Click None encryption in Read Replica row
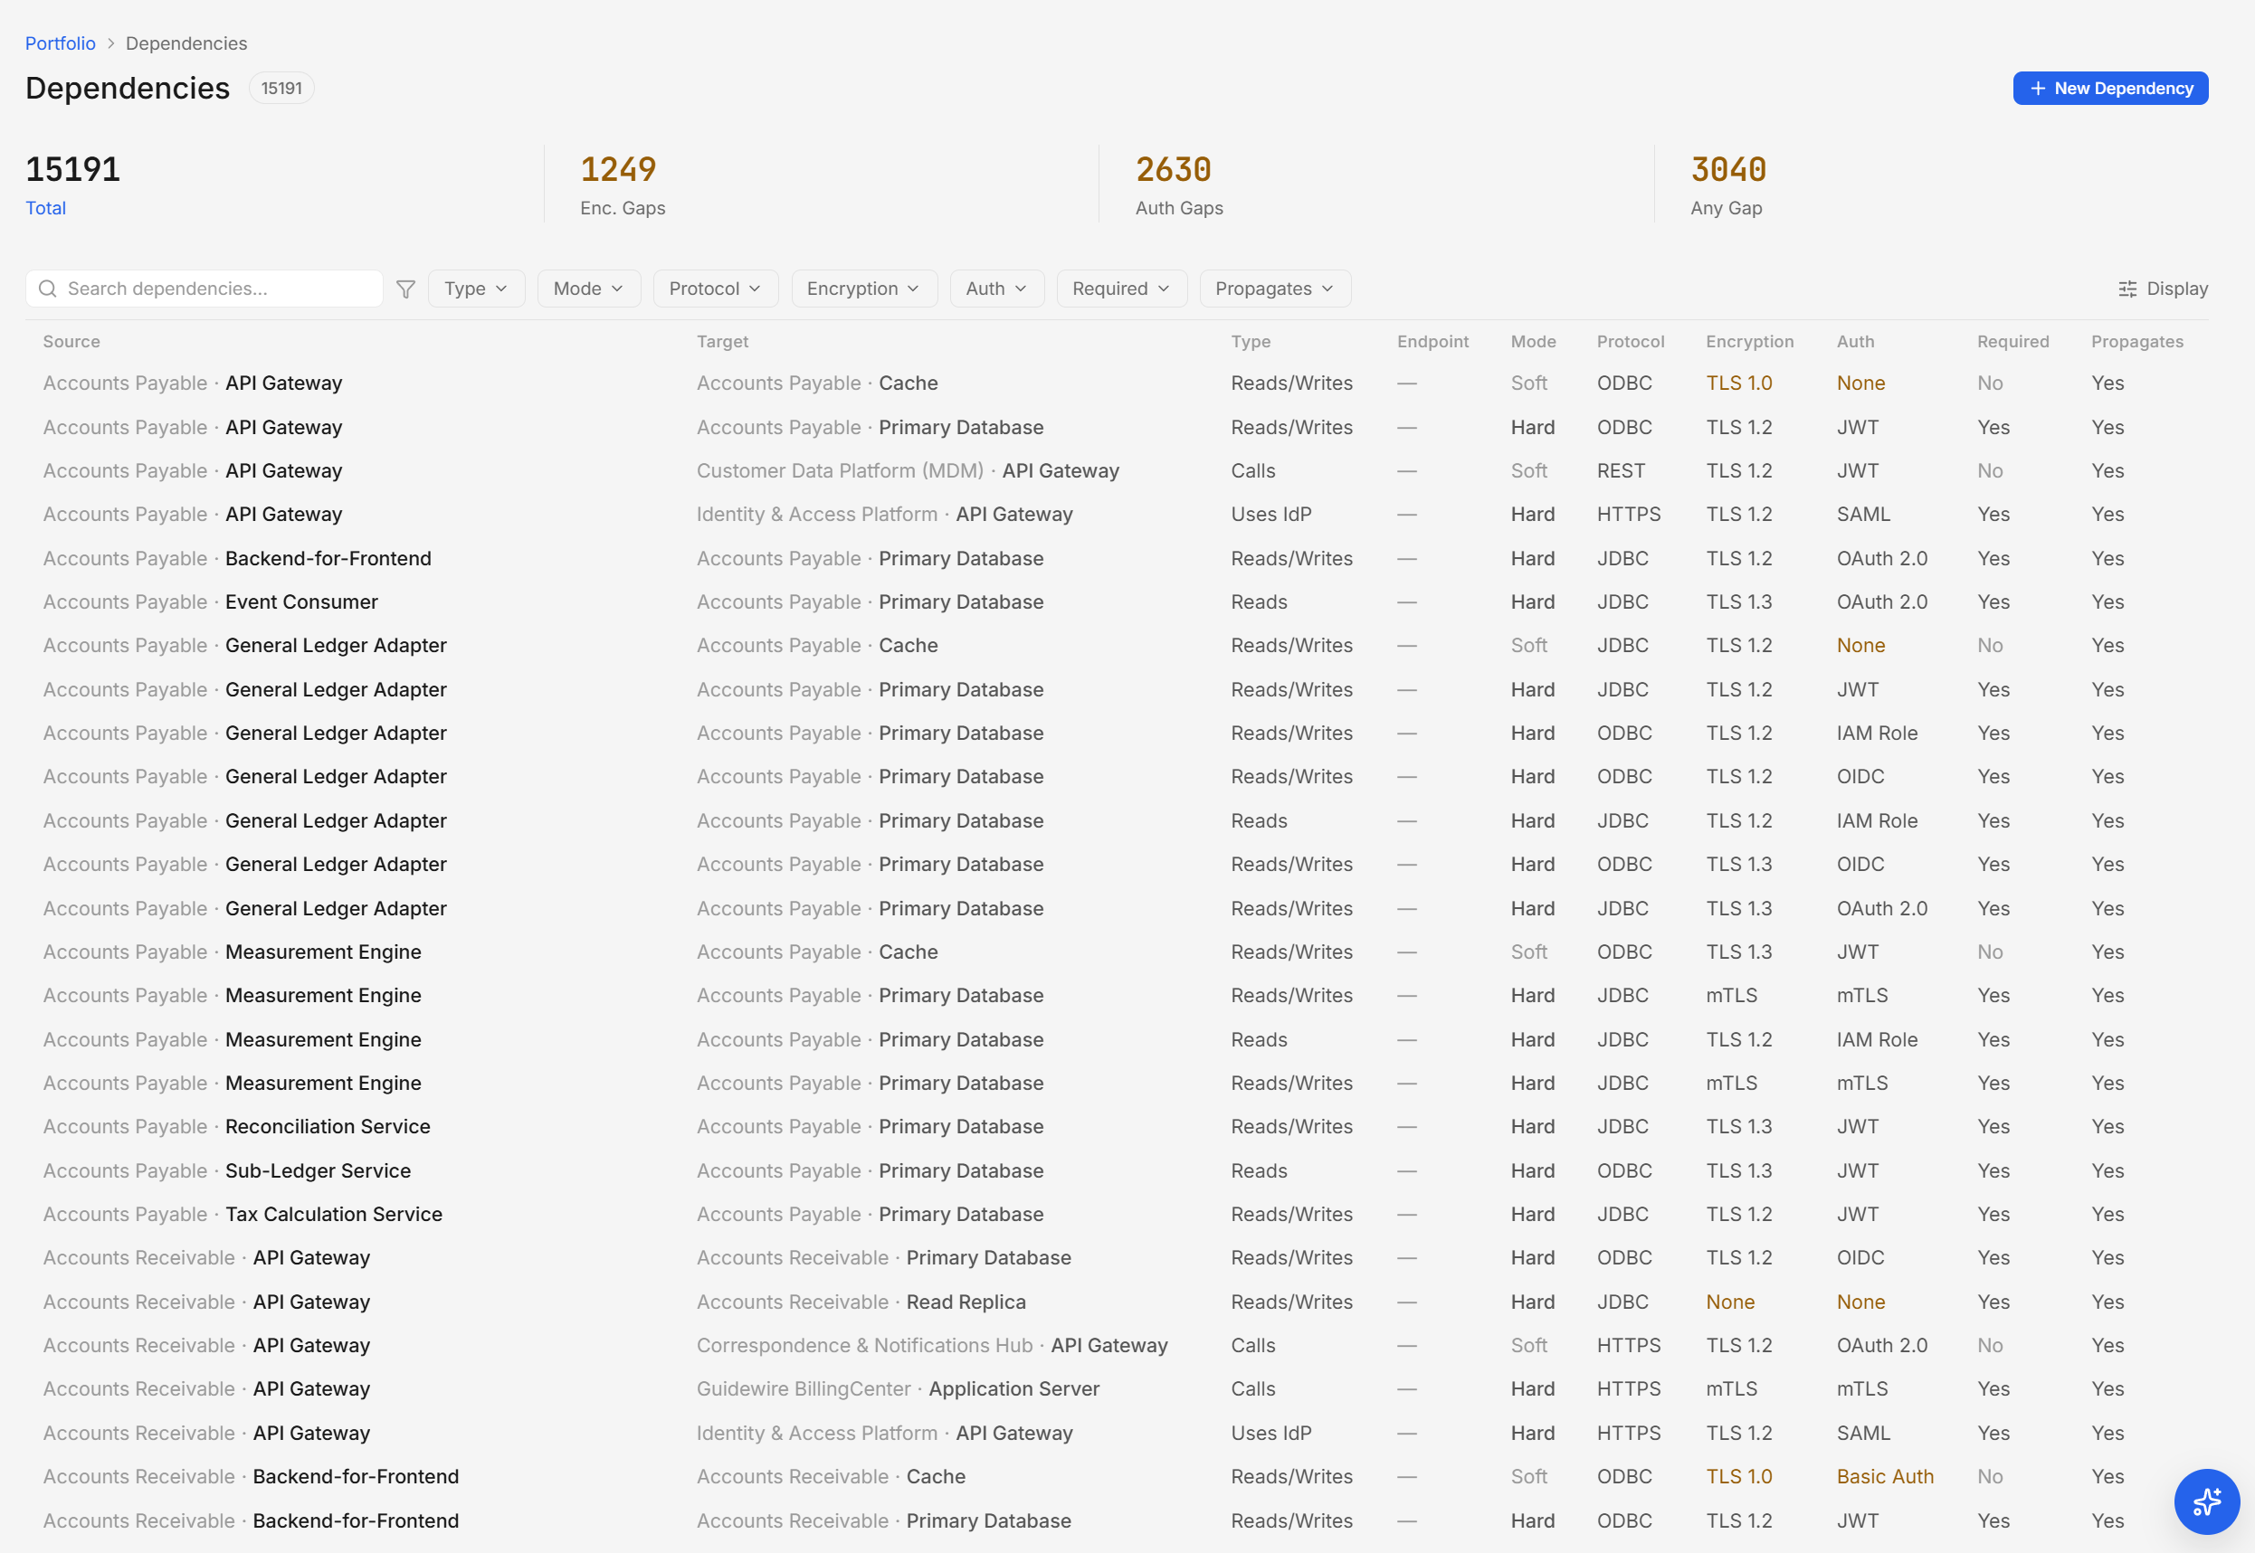Viewport: 2255px width, 1553px height. 1729,1302
